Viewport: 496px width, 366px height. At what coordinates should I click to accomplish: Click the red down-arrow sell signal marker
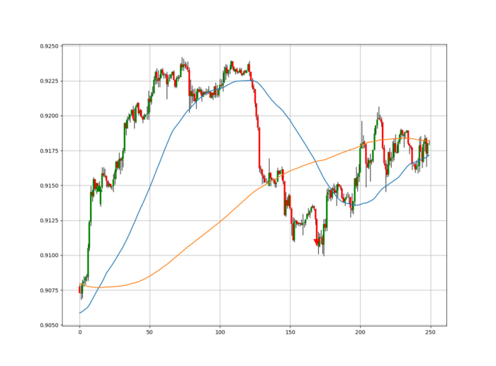click(316, 242)
